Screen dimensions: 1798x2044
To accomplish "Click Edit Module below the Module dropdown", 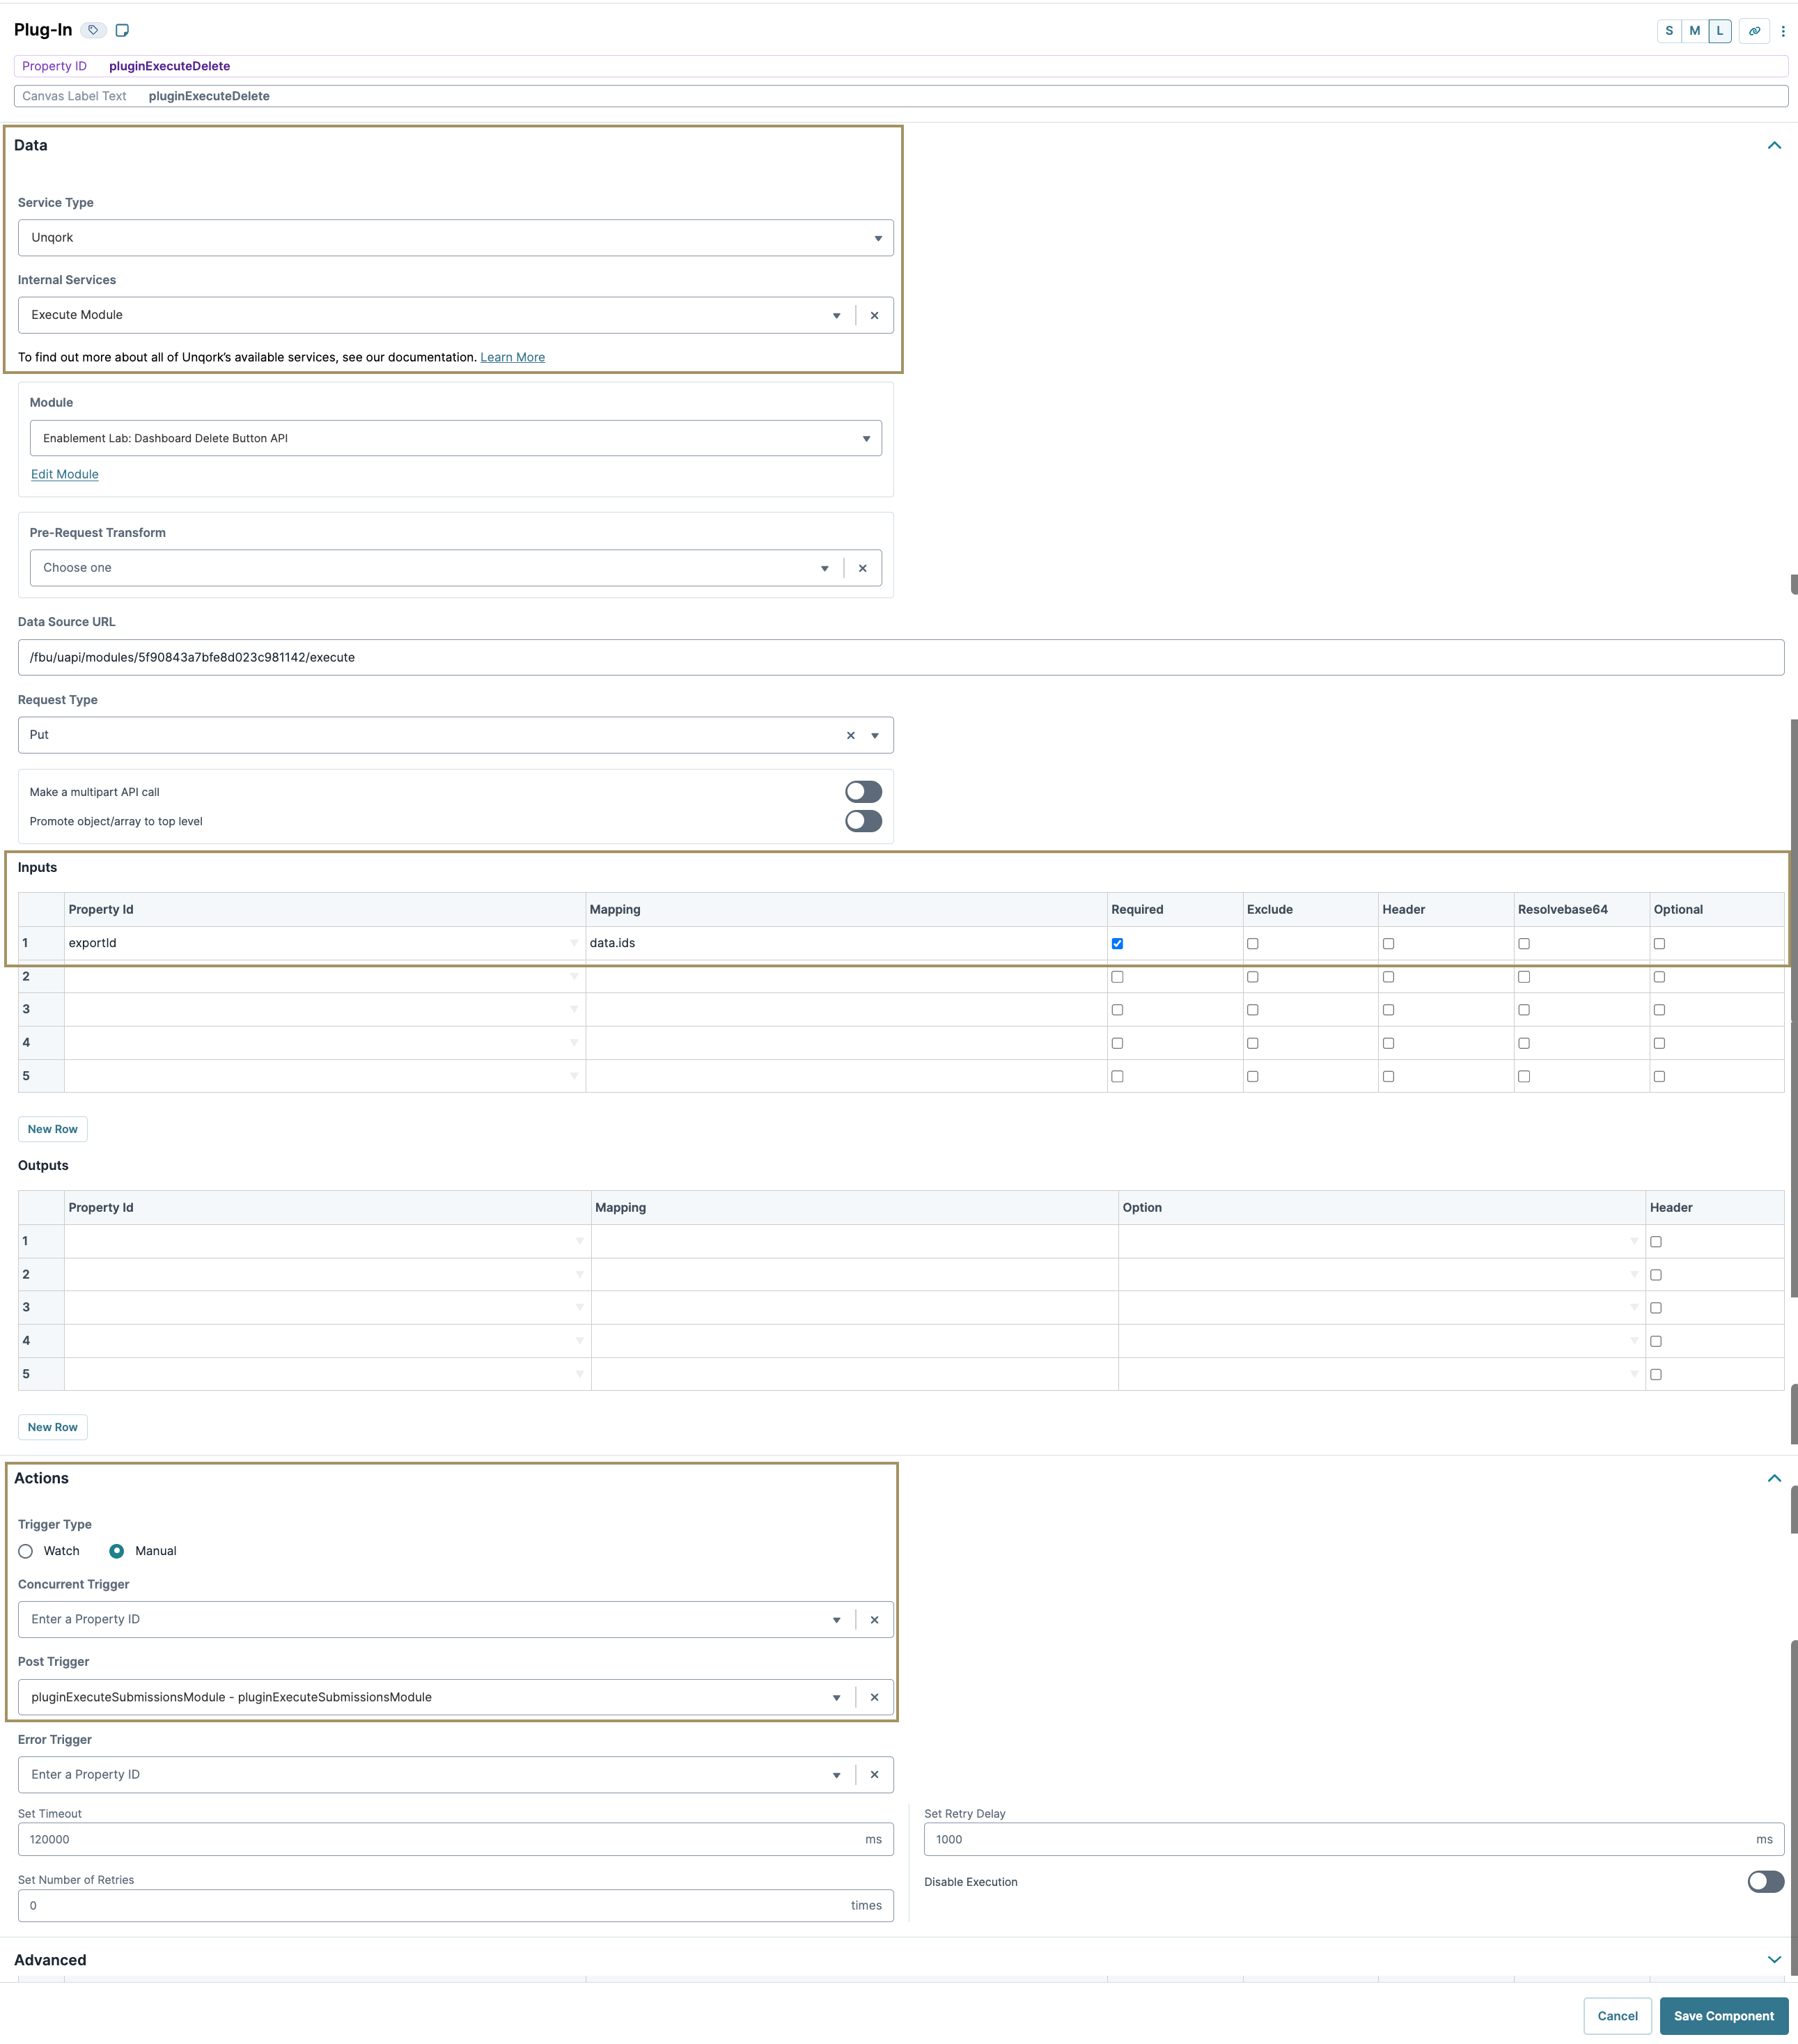I will coord(64,474).
